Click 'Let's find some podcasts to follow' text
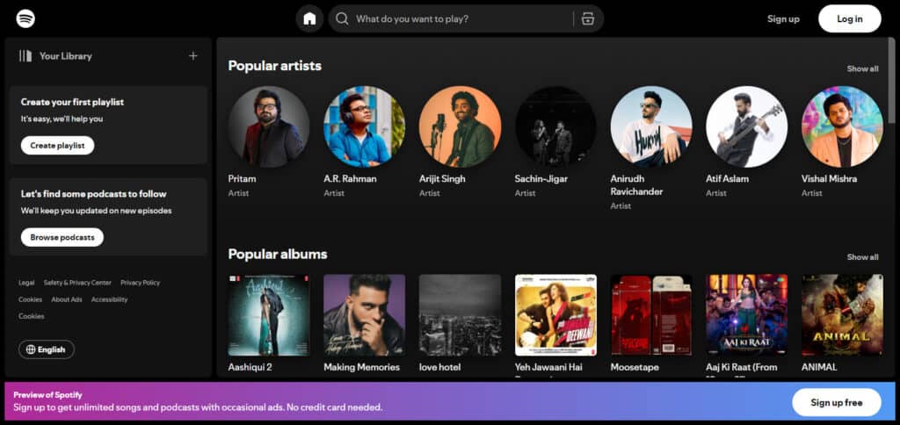This screenshot has width=900, height=425. click(x=93, y=194)
